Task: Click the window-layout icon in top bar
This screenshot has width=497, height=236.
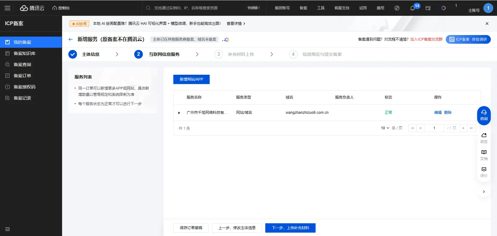Action: pos(428,8)
